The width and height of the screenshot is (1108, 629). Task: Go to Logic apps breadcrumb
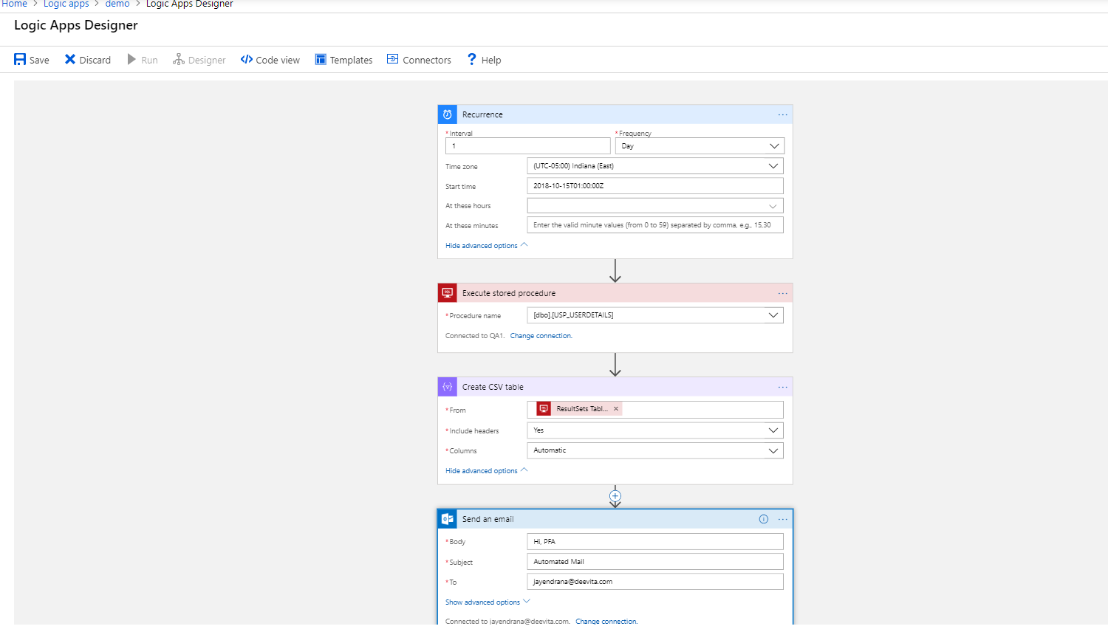pyautogui.click(x=66, y=4)
